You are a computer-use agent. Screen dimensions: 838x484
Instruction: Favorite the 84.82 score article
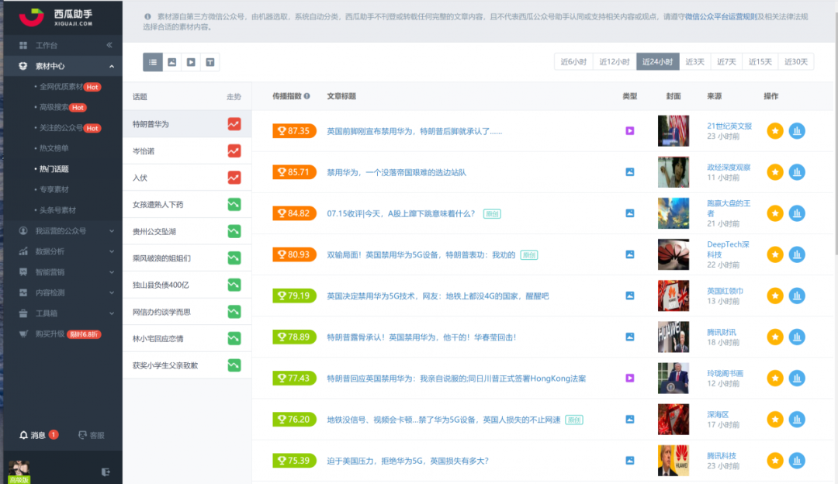pos(775,213)
